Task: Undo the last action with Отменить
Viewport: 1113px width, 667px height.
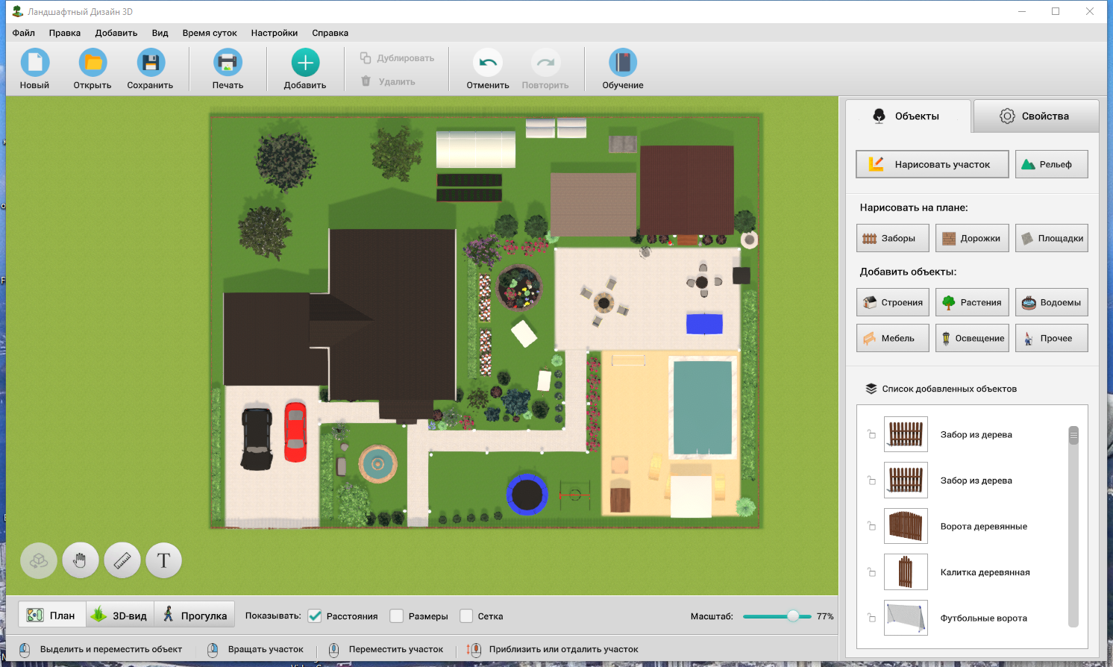Action: point(488,63)
